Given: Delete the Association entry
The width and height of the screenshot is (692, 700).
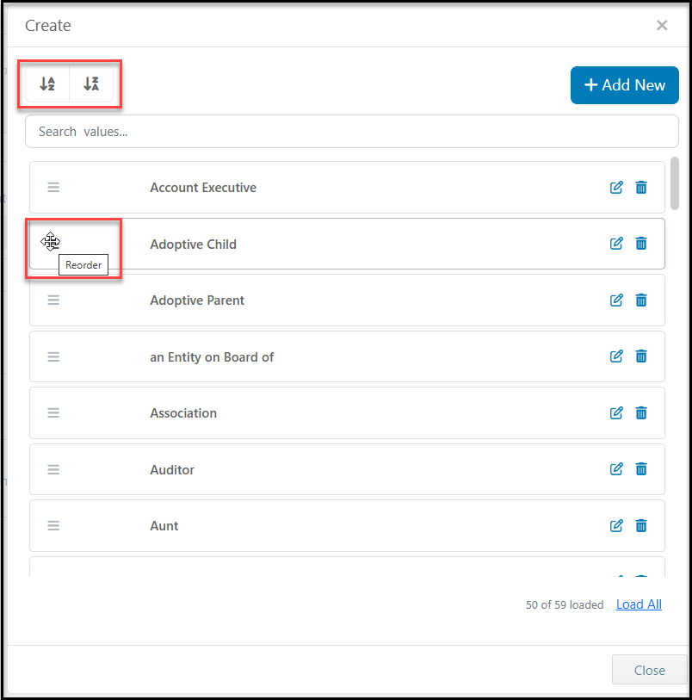Looking at the screenshot, I should (641, 413).
